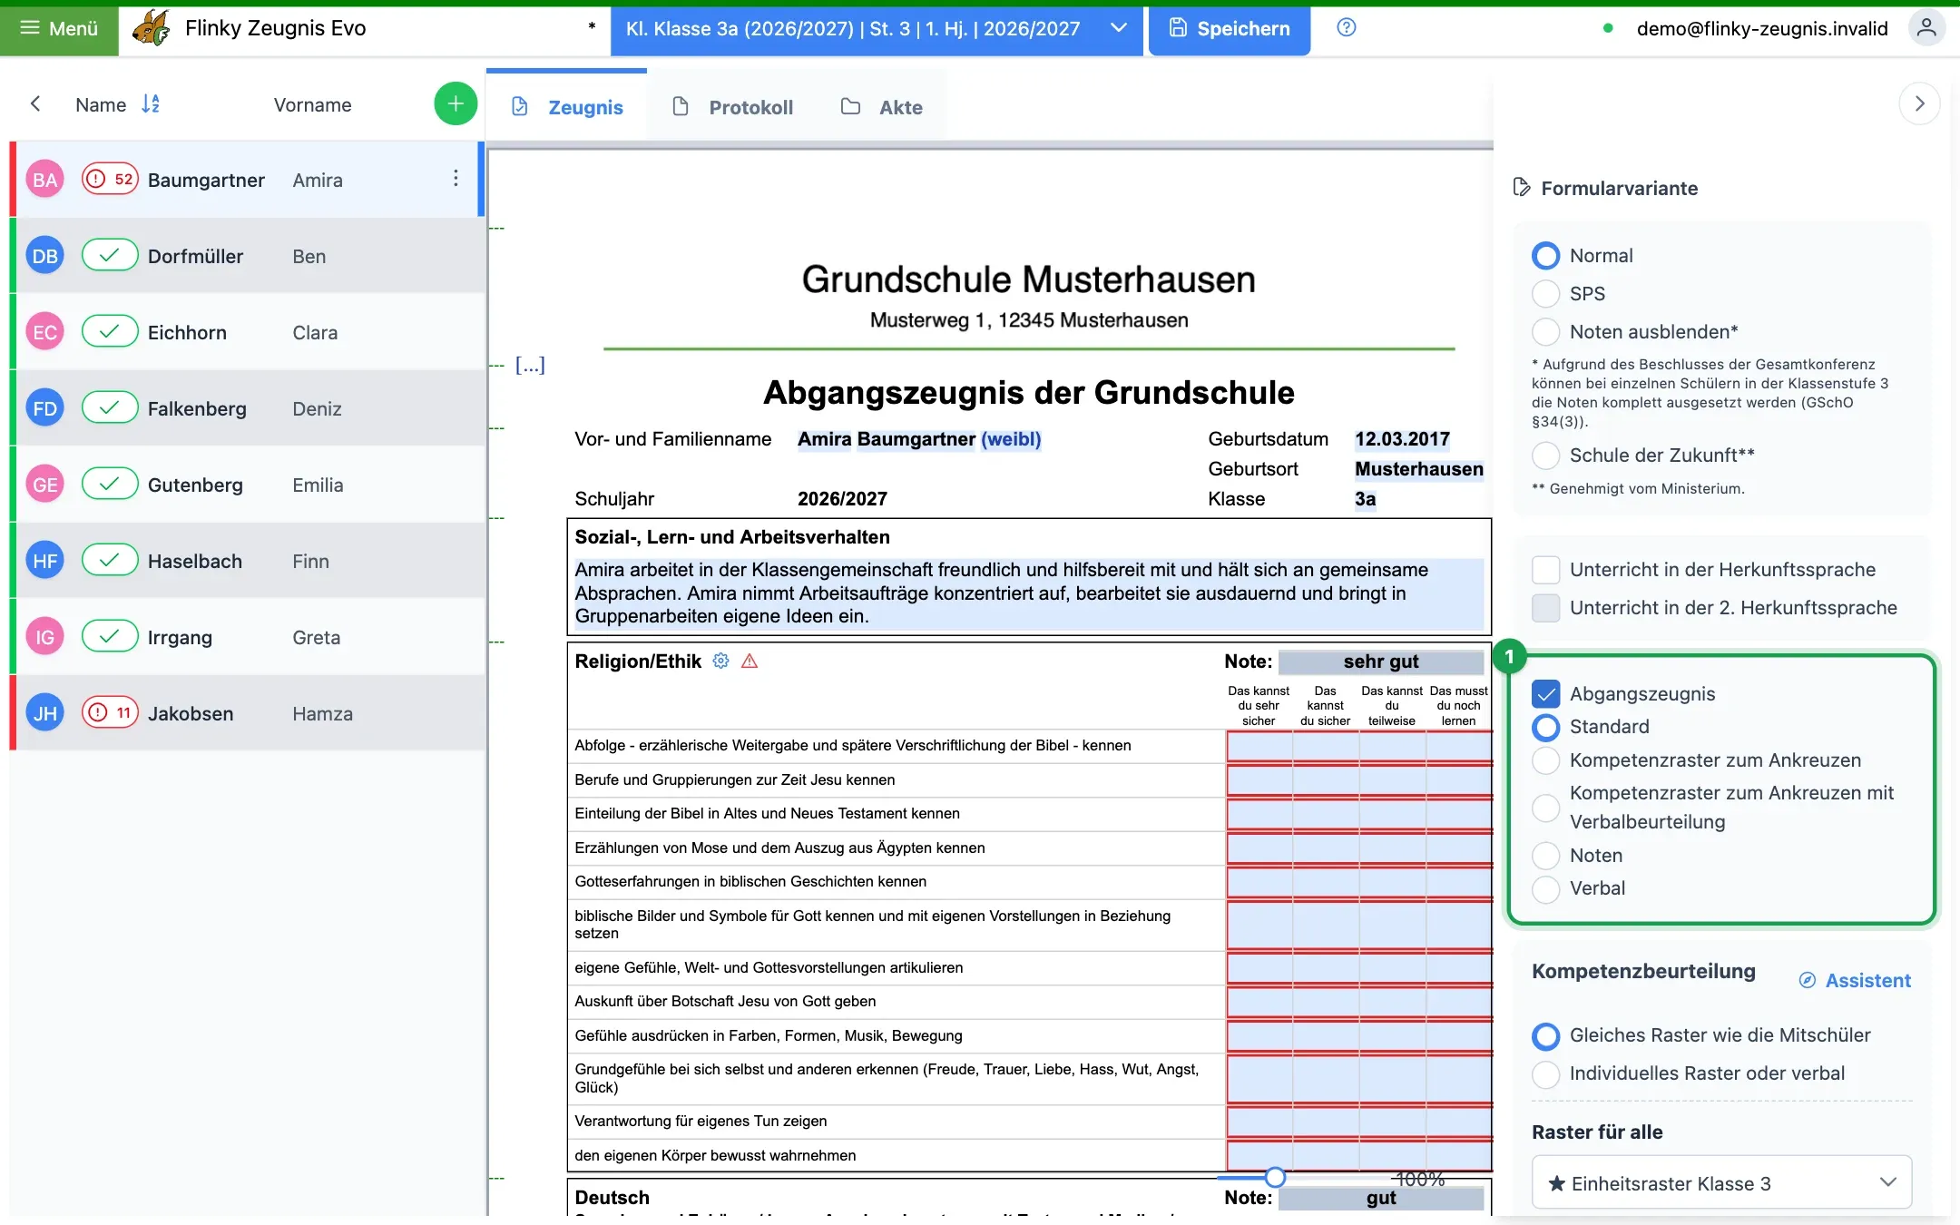
Task: Open the class selector dropdown Kl. Klasse 3a
Action: click(877, 29)
